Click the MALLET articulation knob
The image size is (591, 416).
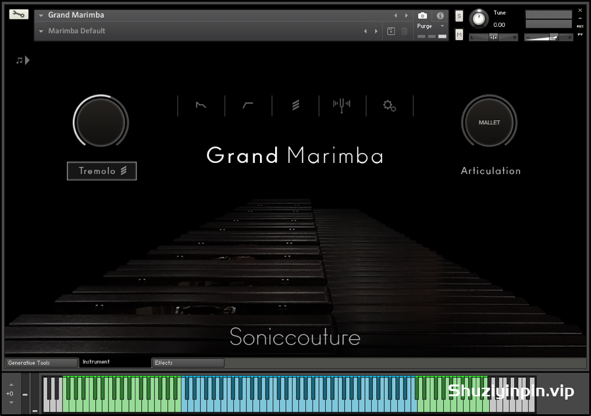[489, 122]
